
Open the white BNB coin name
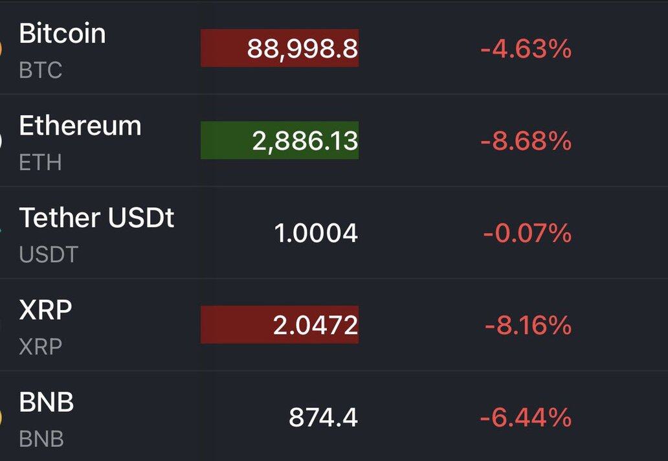coord(47,403)
